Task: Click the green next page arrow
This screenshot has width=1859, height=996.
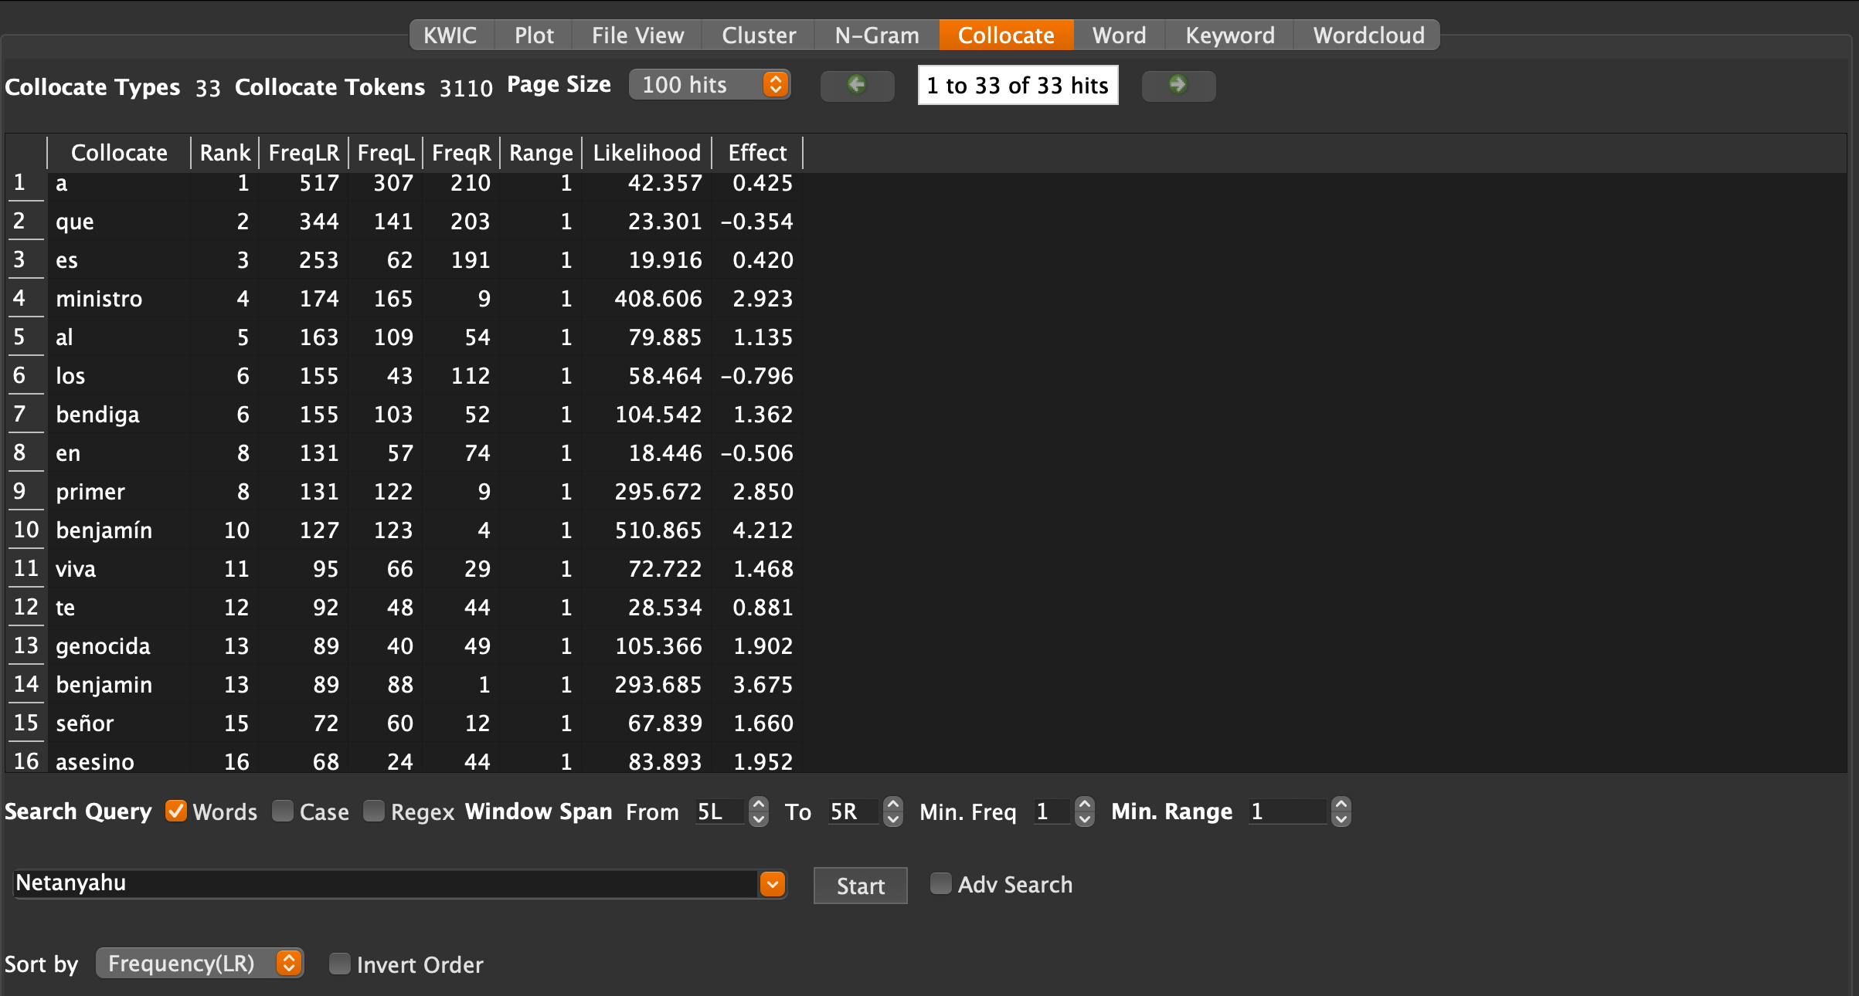Action: pos(1178,85)
